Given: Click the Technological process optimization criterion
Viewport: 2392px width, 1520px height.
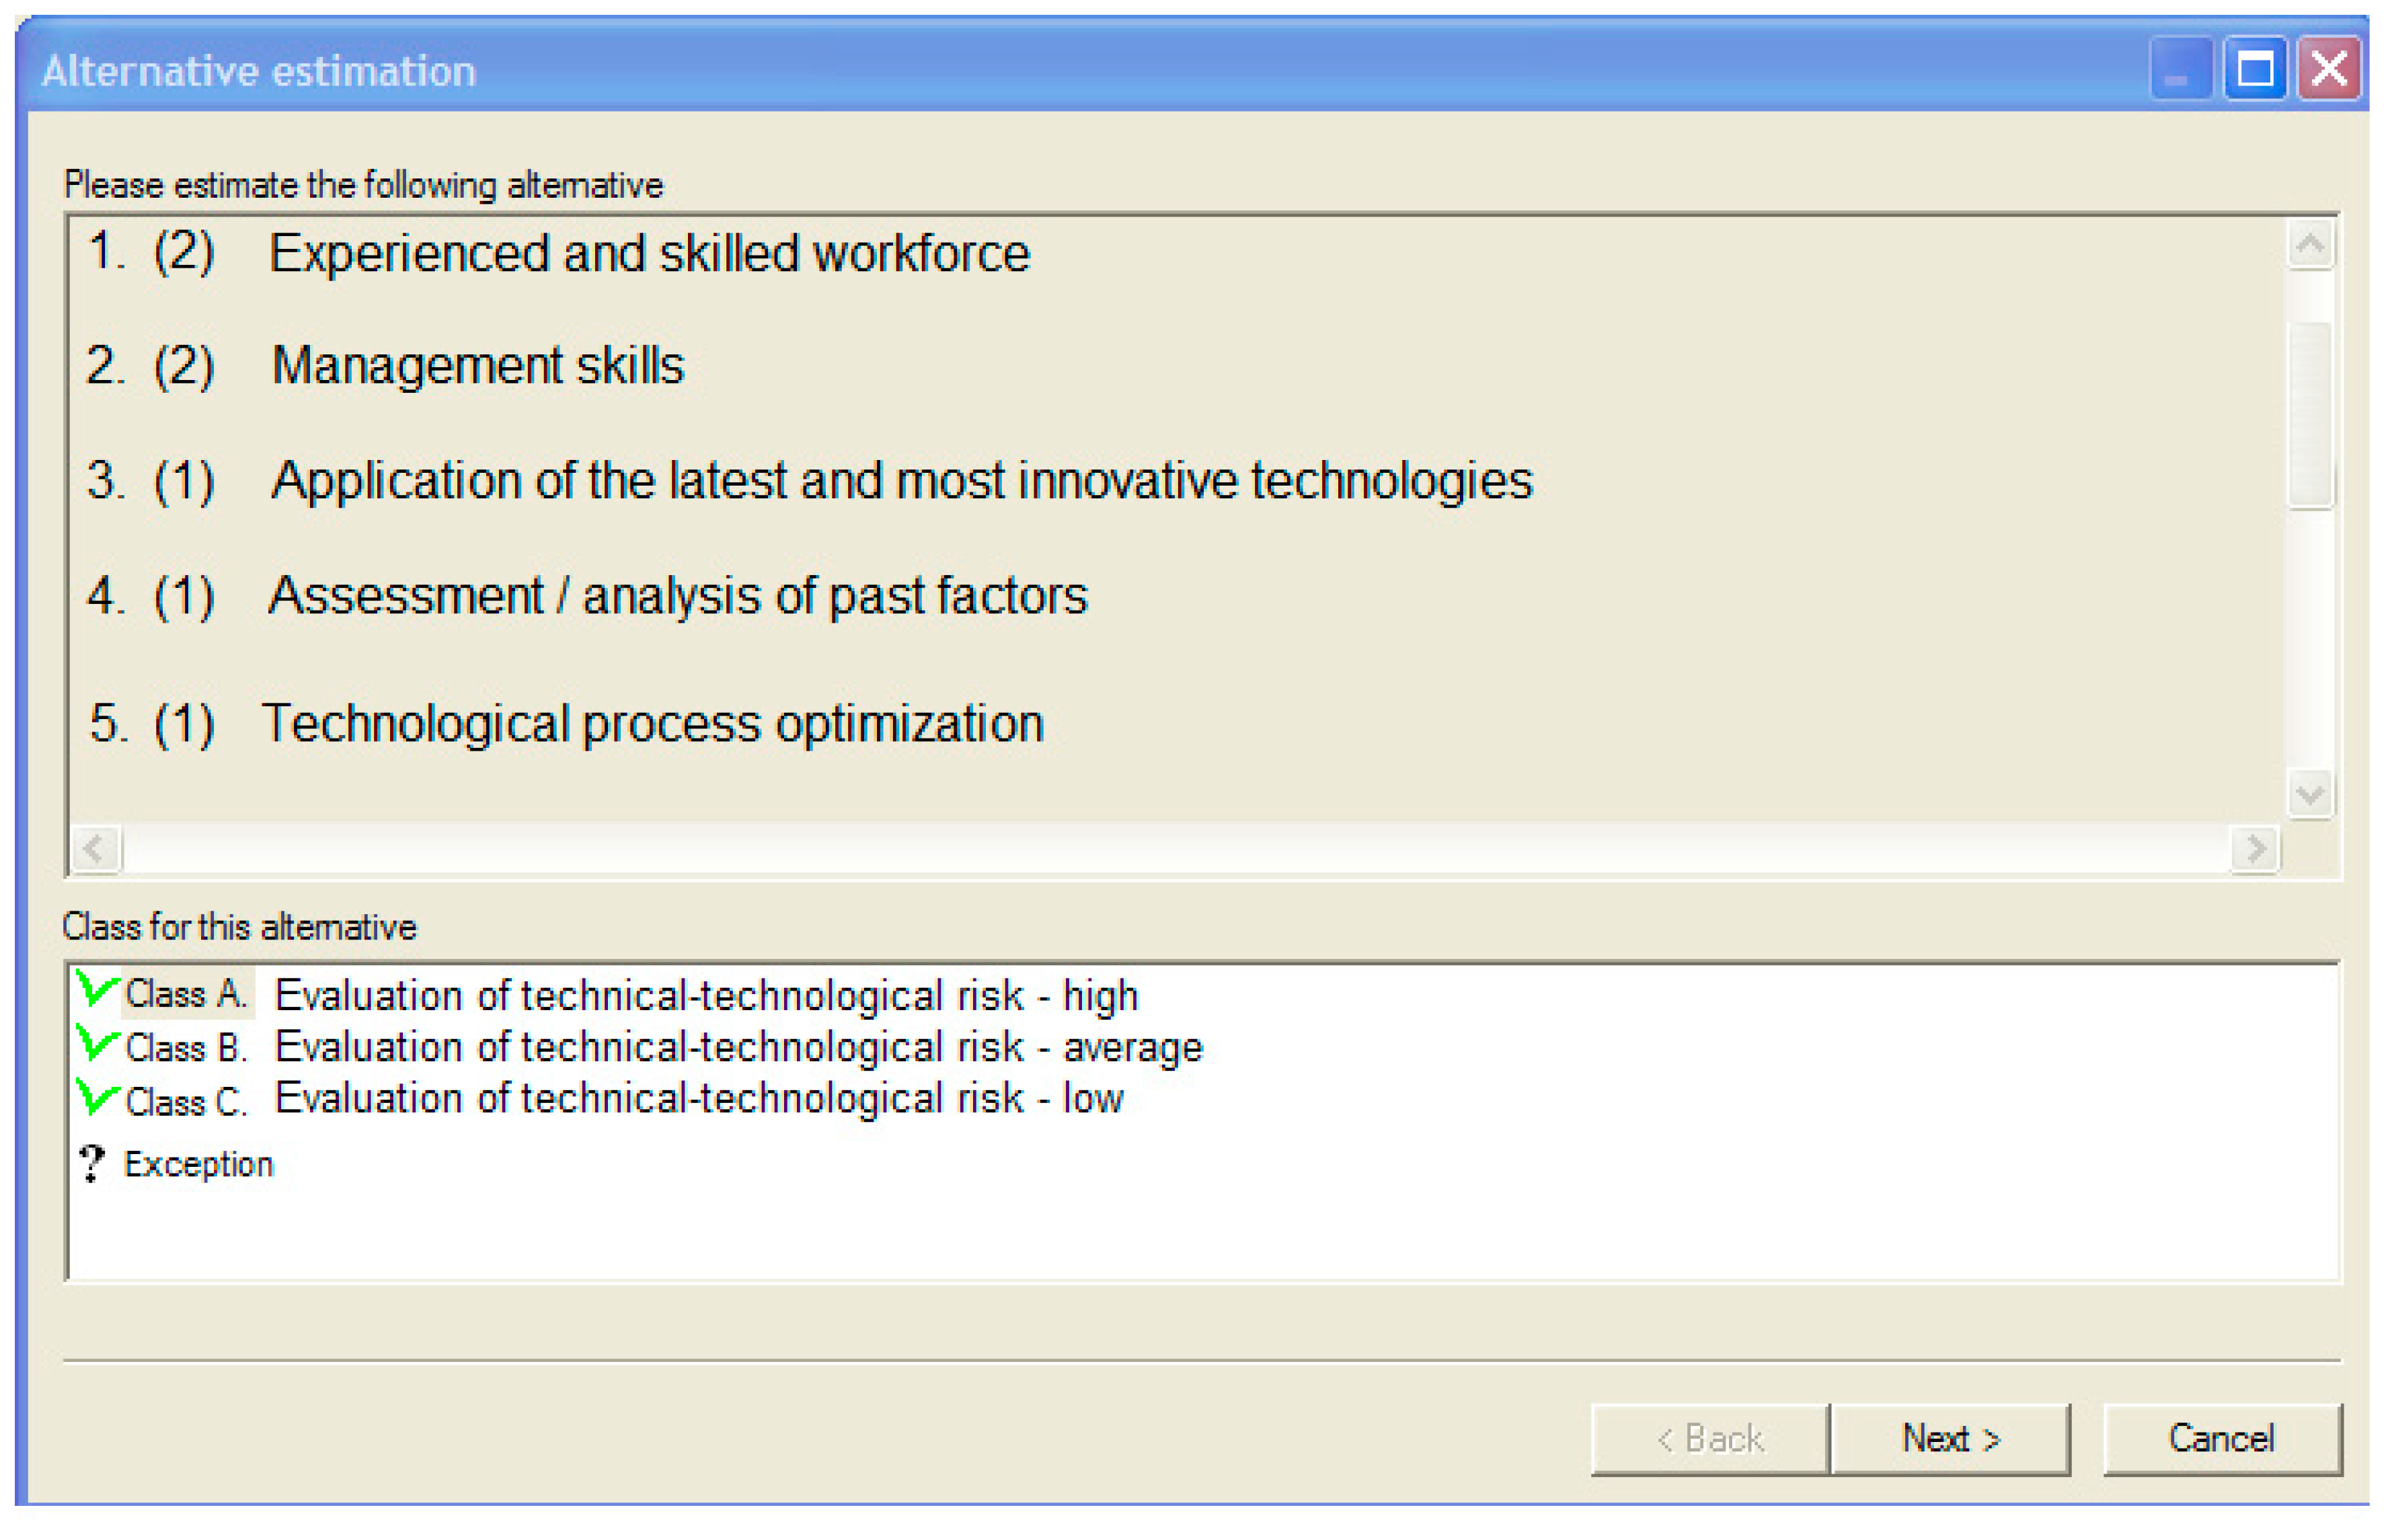Looking at the screenshot, I should click(652, 723).
